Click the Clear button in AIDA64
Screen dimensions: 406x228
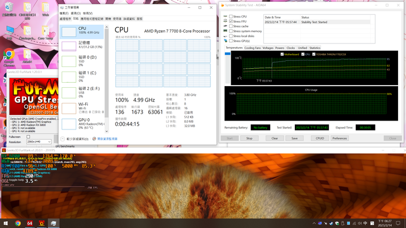pyautogui.click(x=275, y=138)
